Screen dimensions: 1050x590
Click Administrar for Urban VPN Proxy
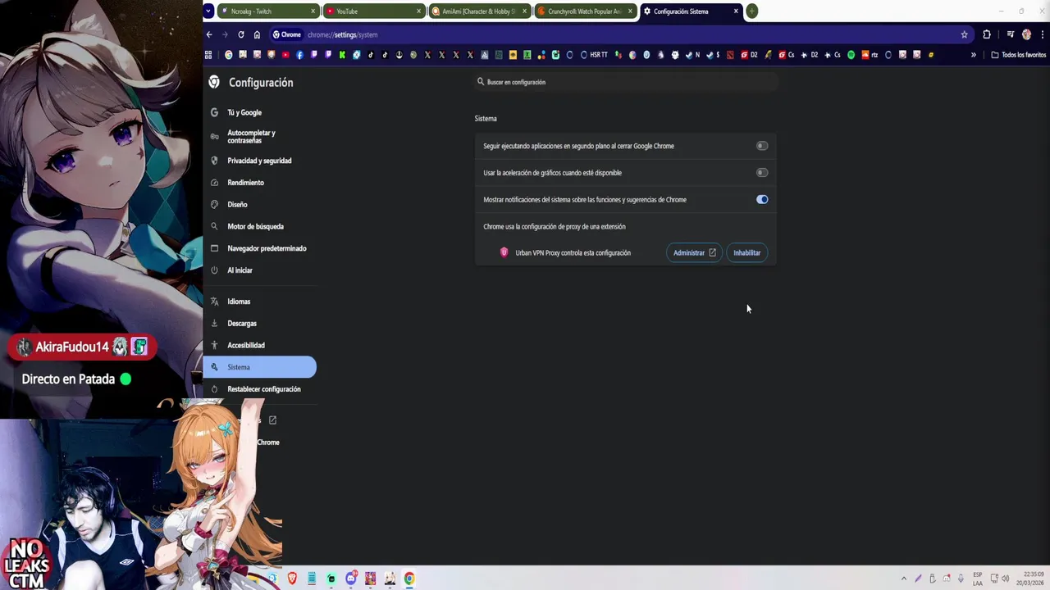[x=694, y=253]
